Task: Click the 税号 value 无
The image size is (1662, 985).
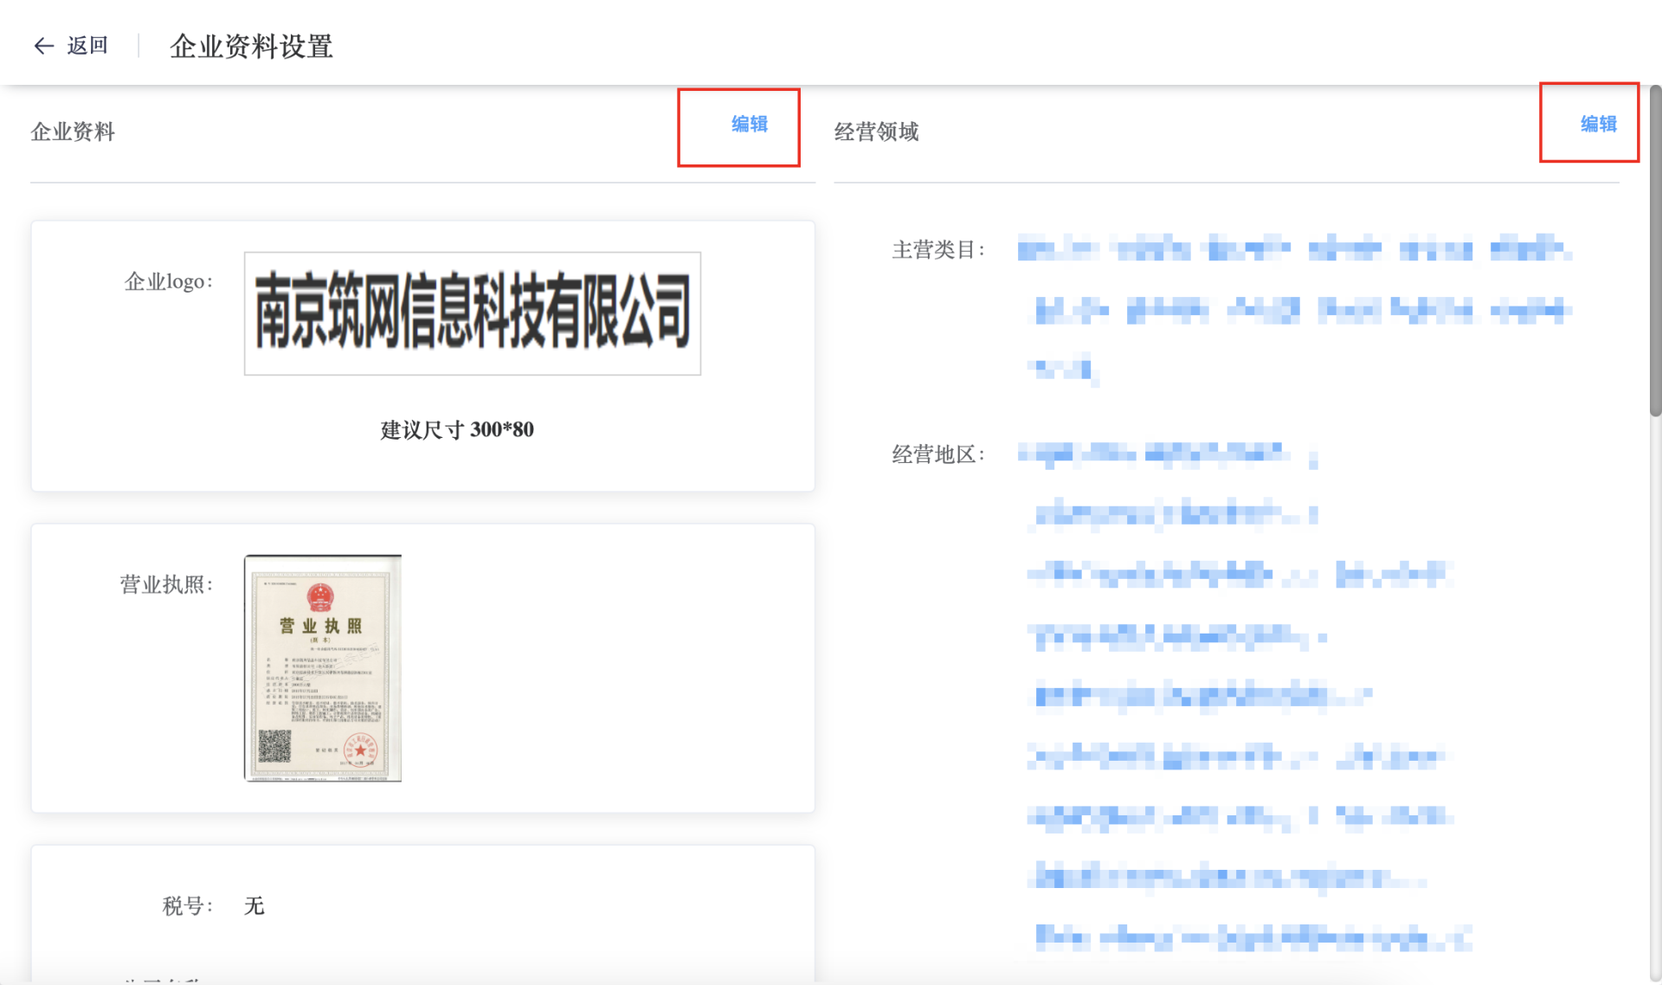Action: point(254,906)
